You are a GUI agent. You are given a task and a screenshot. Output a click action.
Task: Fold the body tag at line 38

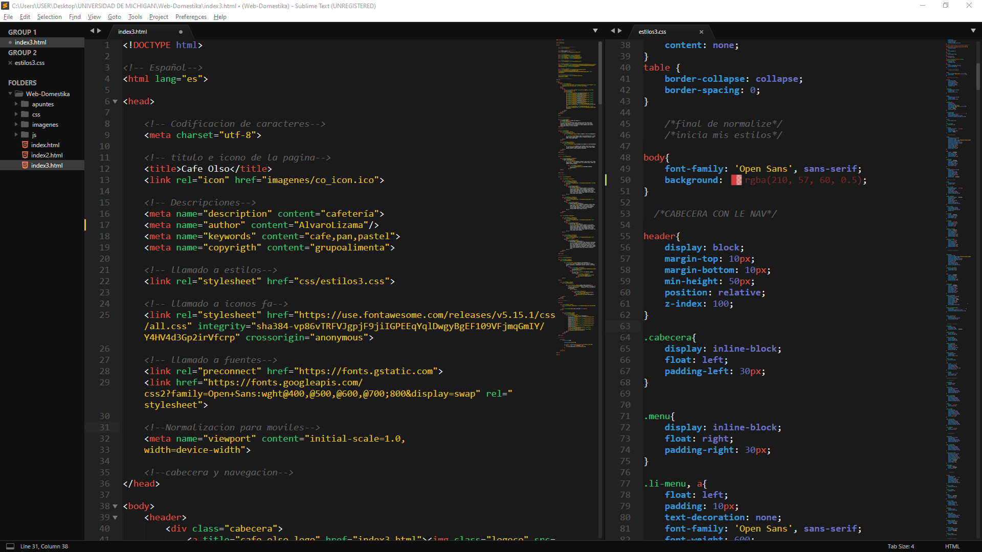point(115,507)
